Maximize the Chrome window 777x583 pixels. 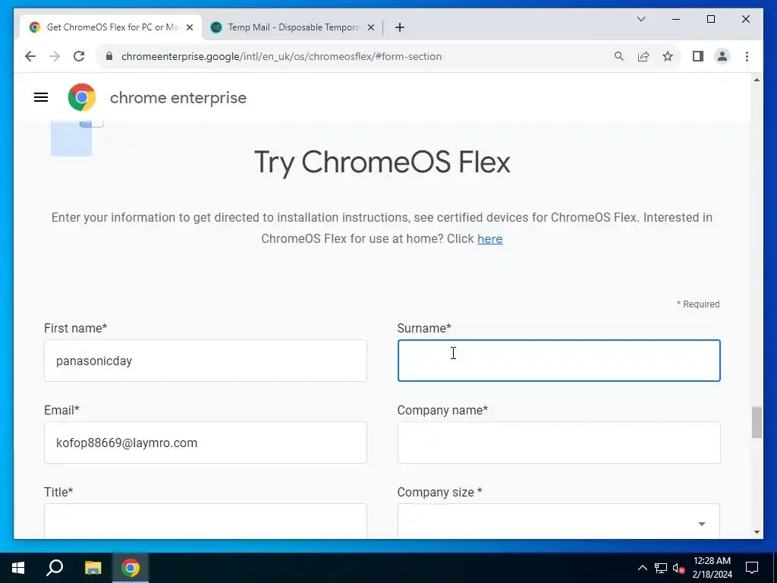tap(710, 19)
